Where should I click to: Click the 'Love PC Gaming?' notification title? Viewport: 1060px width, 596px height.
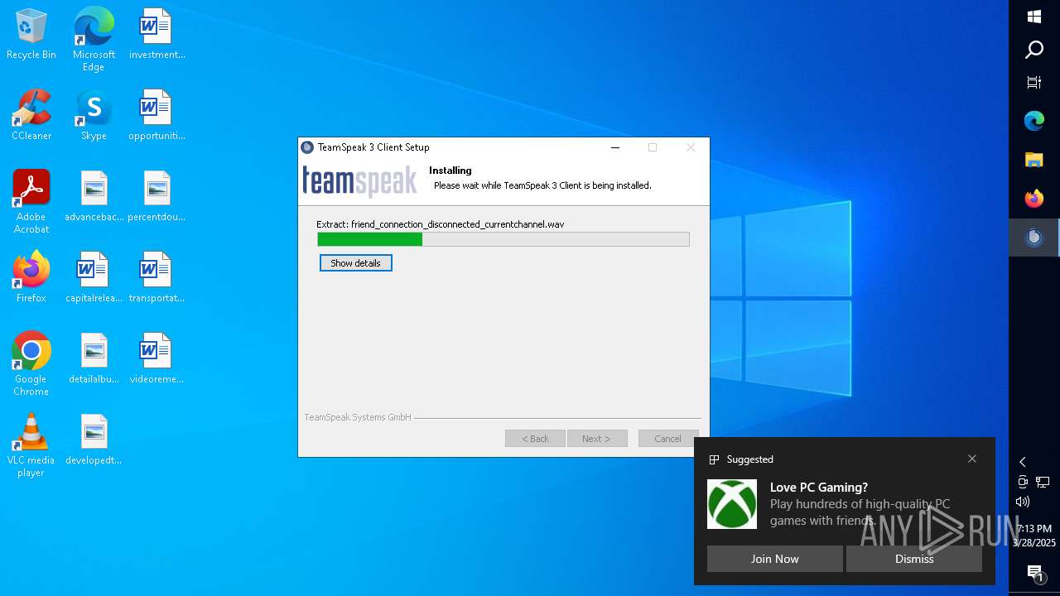point(819,488)
